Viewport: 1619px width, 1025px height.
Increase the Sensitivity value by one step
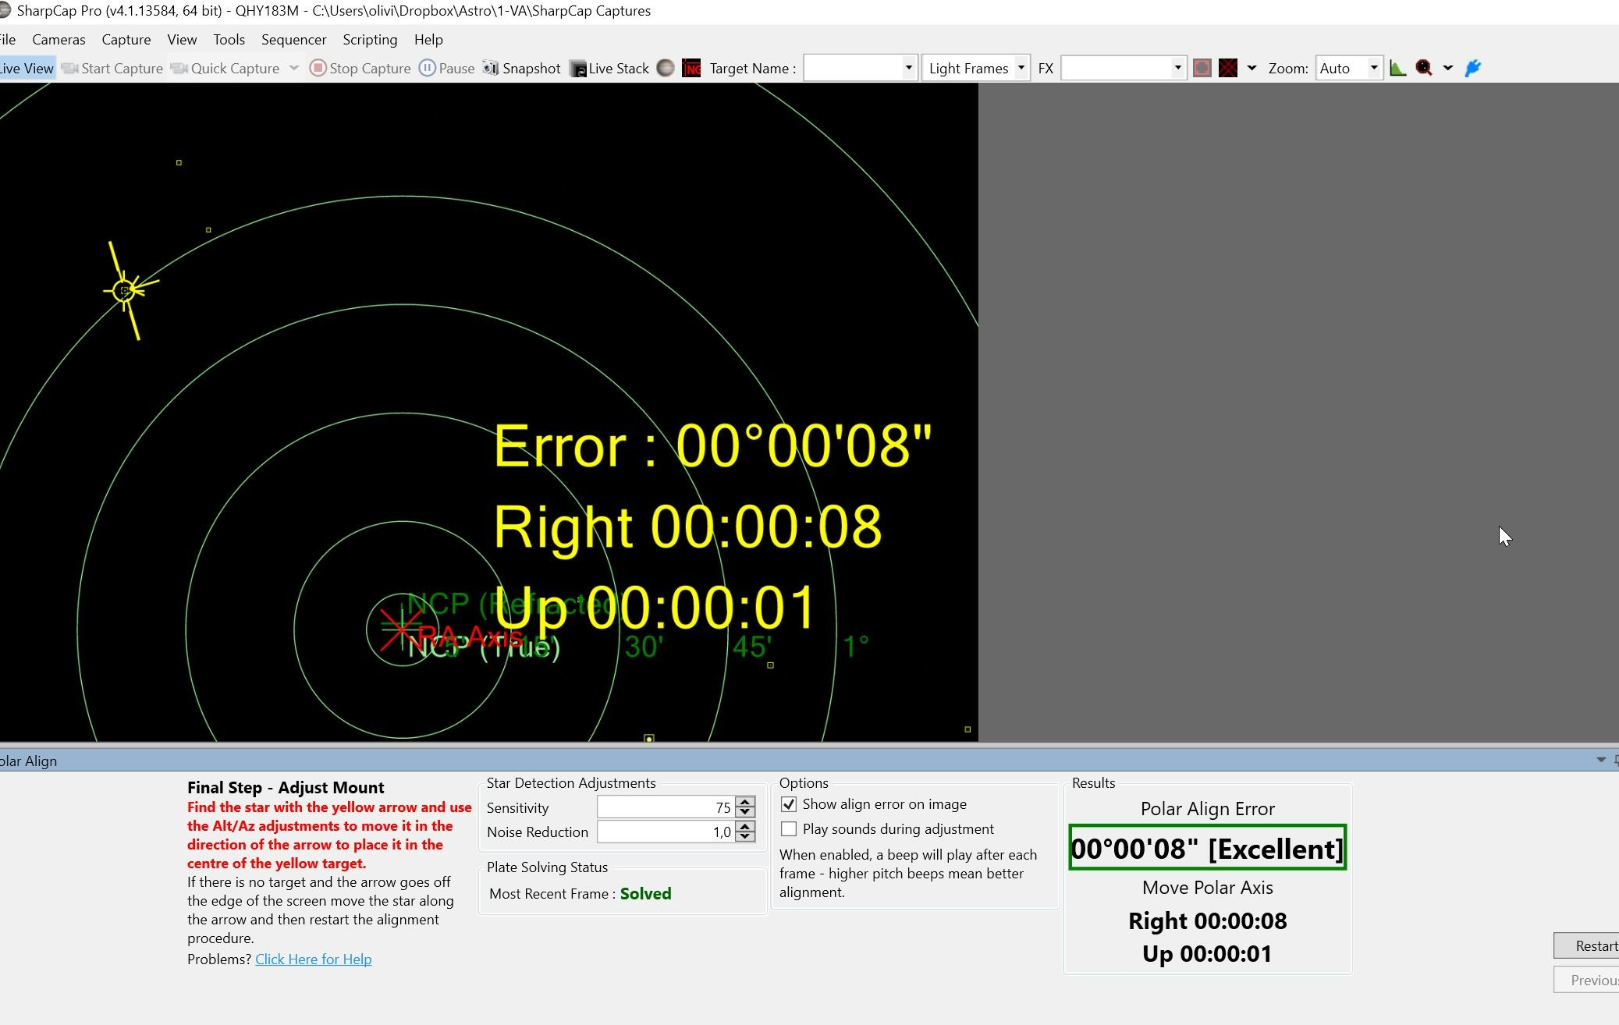(x=745, y=802)
